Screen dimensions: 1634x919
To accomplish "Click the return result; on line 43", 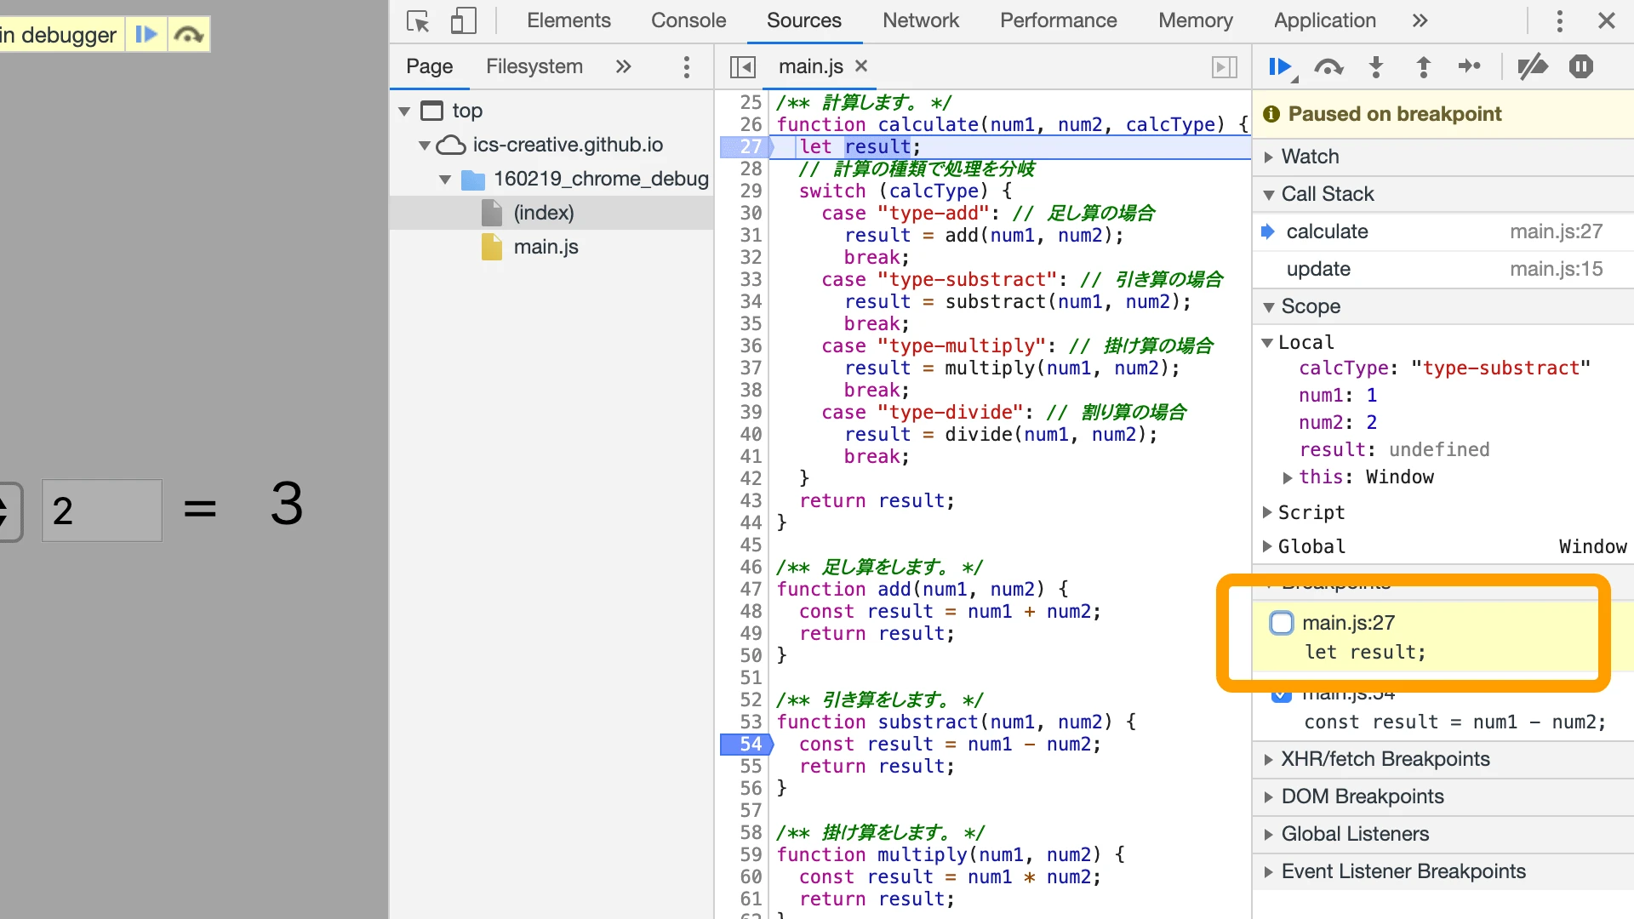I will pyautogui.click(x=877, y=501).
